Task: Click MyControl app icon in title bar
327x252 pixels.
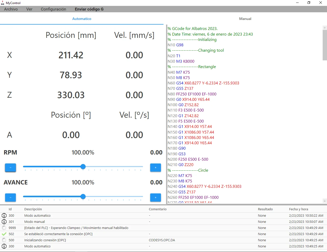Action: 3,3
